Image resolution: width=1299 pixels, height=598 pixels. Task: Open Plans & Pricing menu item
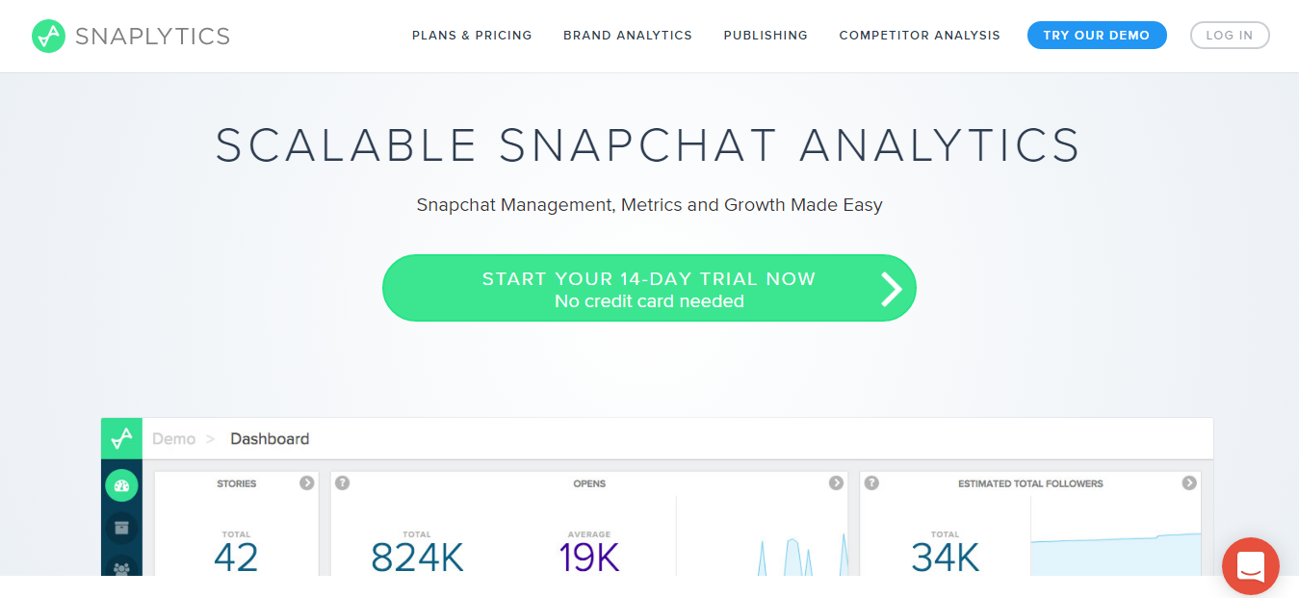[472, 36]
